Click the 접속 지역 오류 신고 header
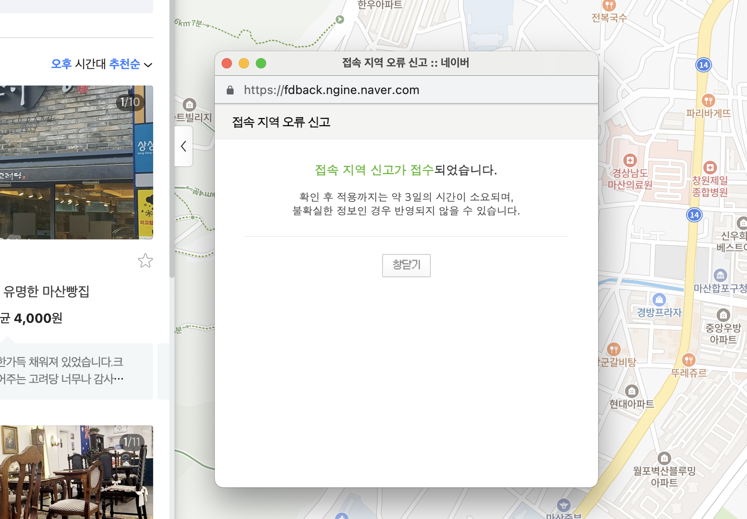The width and height of the screenshot is (747, 519). click(281, 122)
